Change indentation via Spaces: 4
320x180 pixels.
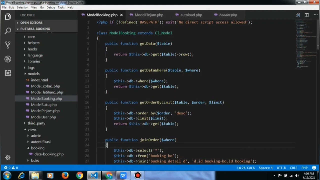(265, 168)
